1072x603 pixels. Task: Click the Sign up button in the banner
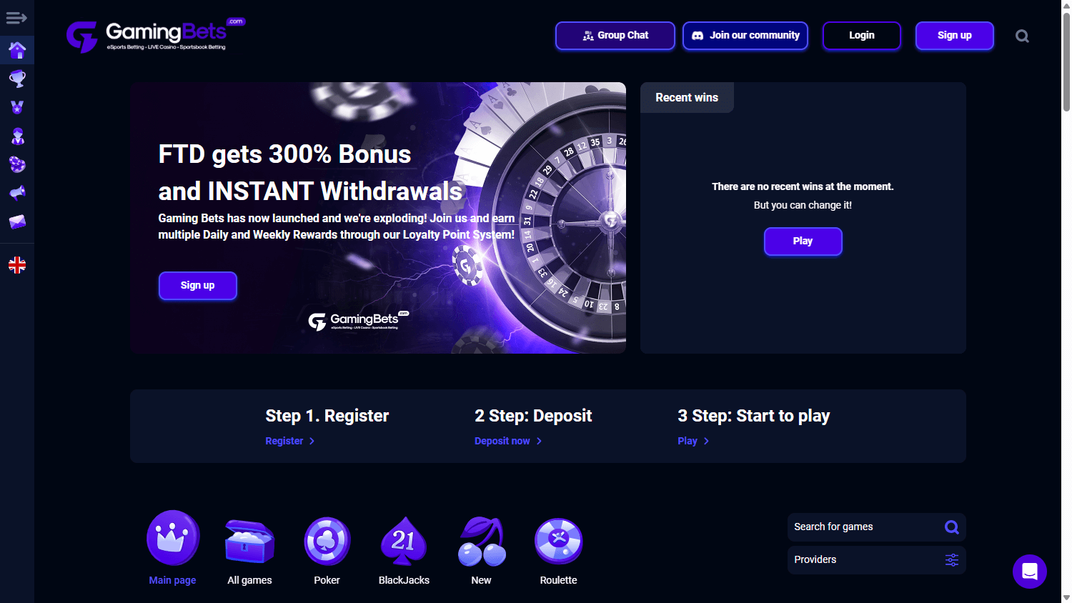tap(197, 285)
